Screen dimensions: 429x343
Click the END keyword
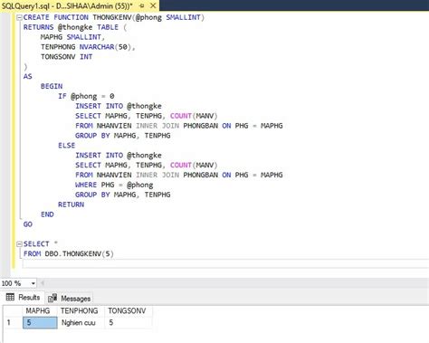coord(47,214)
